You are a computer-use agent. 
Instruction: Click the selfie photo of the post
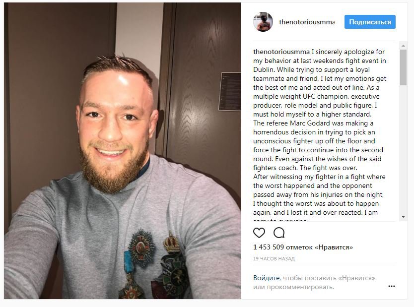point(123,151)
